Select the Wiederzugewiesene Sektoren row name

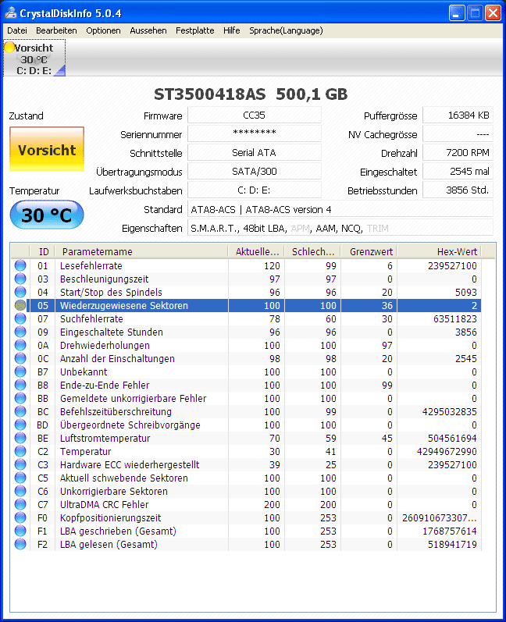124,305
